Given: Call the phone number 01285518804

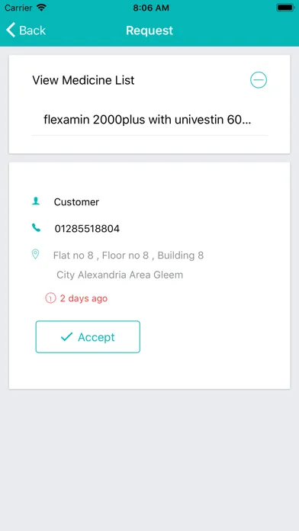Looking at the screenshot, I should [x=87, y=229].
